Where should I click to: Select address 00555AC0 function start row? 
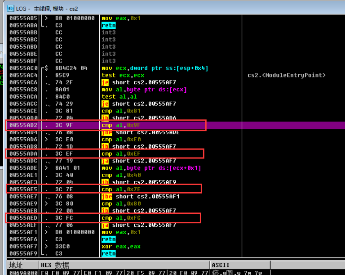tap(23, 68)
